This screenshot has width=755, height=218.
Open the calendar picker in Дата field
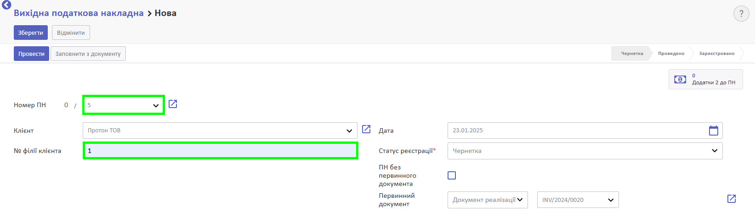tap(713, 131)
